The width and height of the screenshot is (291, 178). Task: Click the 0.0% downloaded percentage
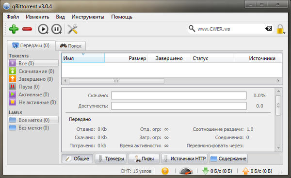[x=259, y=95]
